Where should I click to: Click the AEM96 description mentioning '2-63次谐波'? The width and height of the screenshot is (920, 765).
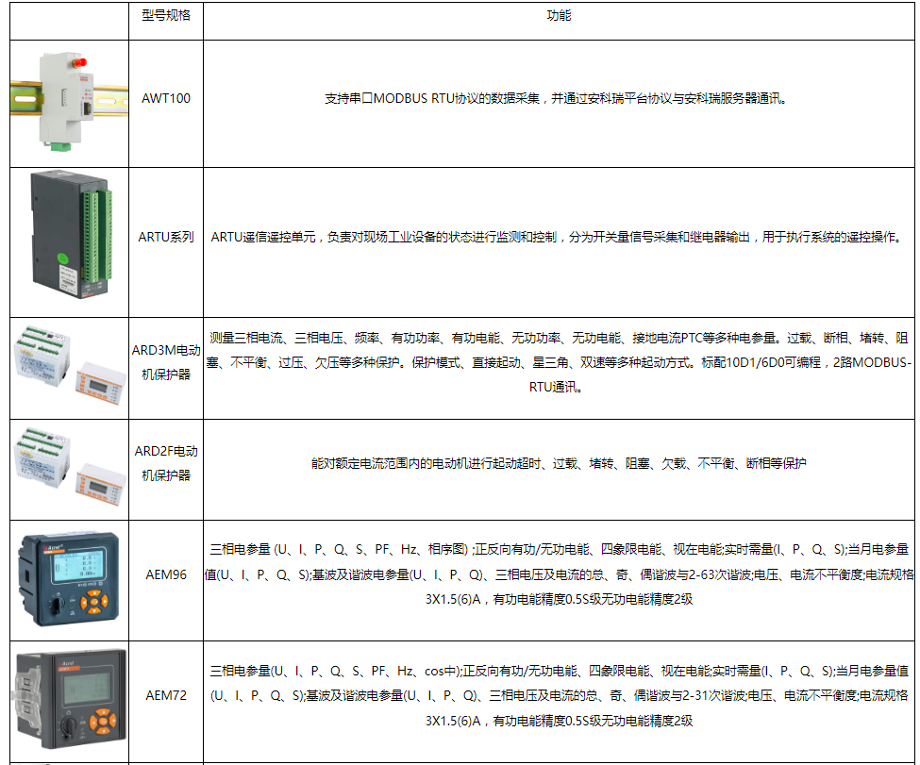(x=559, y=574)
